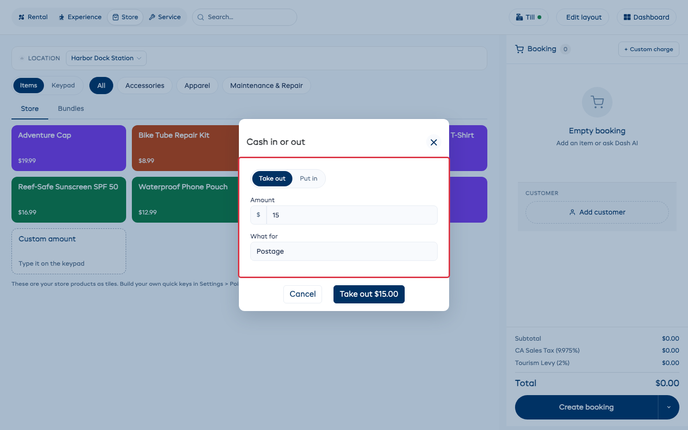Click the What for text field

click(x=344, y=251)
